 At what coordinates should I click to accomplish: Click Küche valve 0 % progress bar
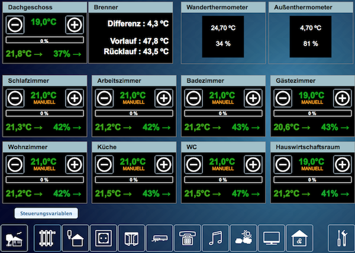[x=134, y=180]
